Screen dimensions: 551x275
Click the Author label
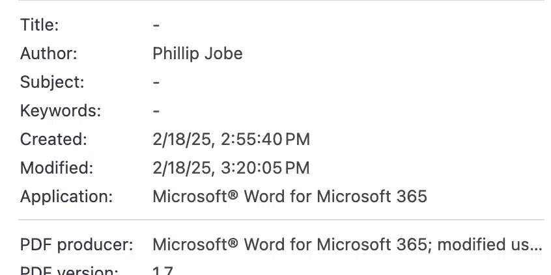tap(48, 54)
